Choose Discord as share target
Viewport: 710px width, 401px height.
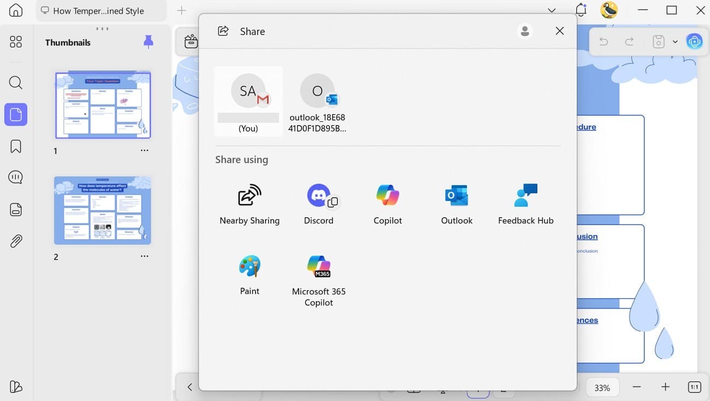tap(318, 204)
